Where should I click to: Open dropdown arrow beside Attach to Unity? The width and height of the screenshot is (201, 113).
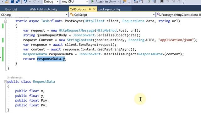click(118, 2)
